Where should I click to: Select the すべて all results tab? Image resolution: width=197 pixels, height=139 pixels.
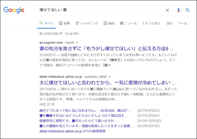pyautogui.click(x=46, y=23)
